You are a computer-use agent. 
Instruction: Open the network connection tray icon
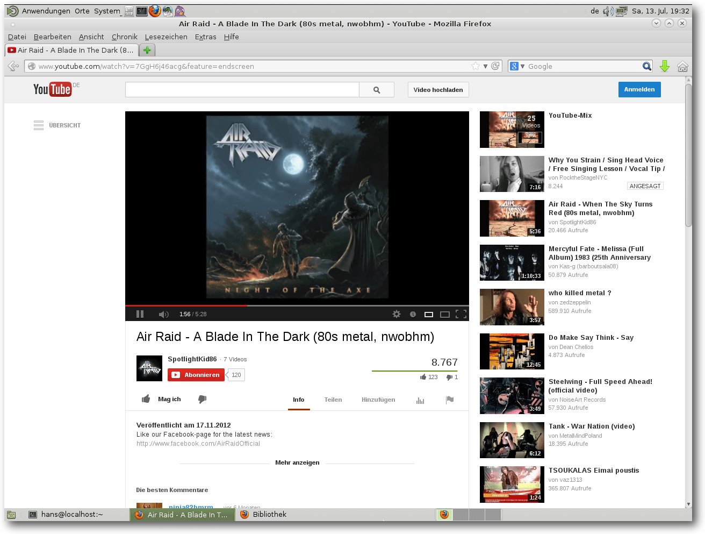622,11
